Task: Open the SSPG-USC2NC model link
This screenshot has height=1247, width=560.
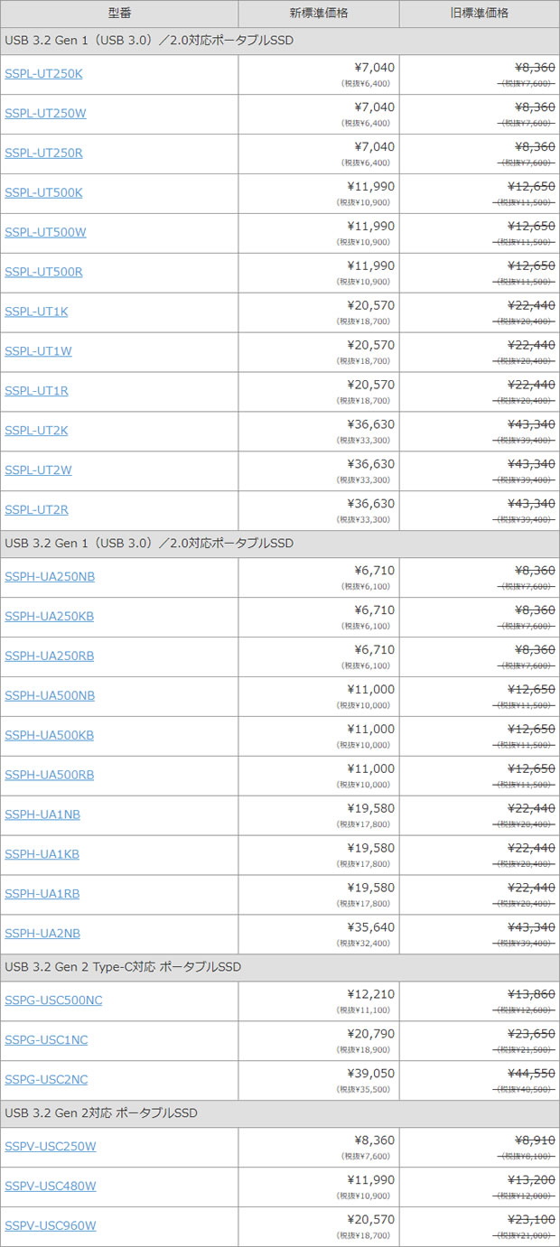Action: [x=46, y=1080]
